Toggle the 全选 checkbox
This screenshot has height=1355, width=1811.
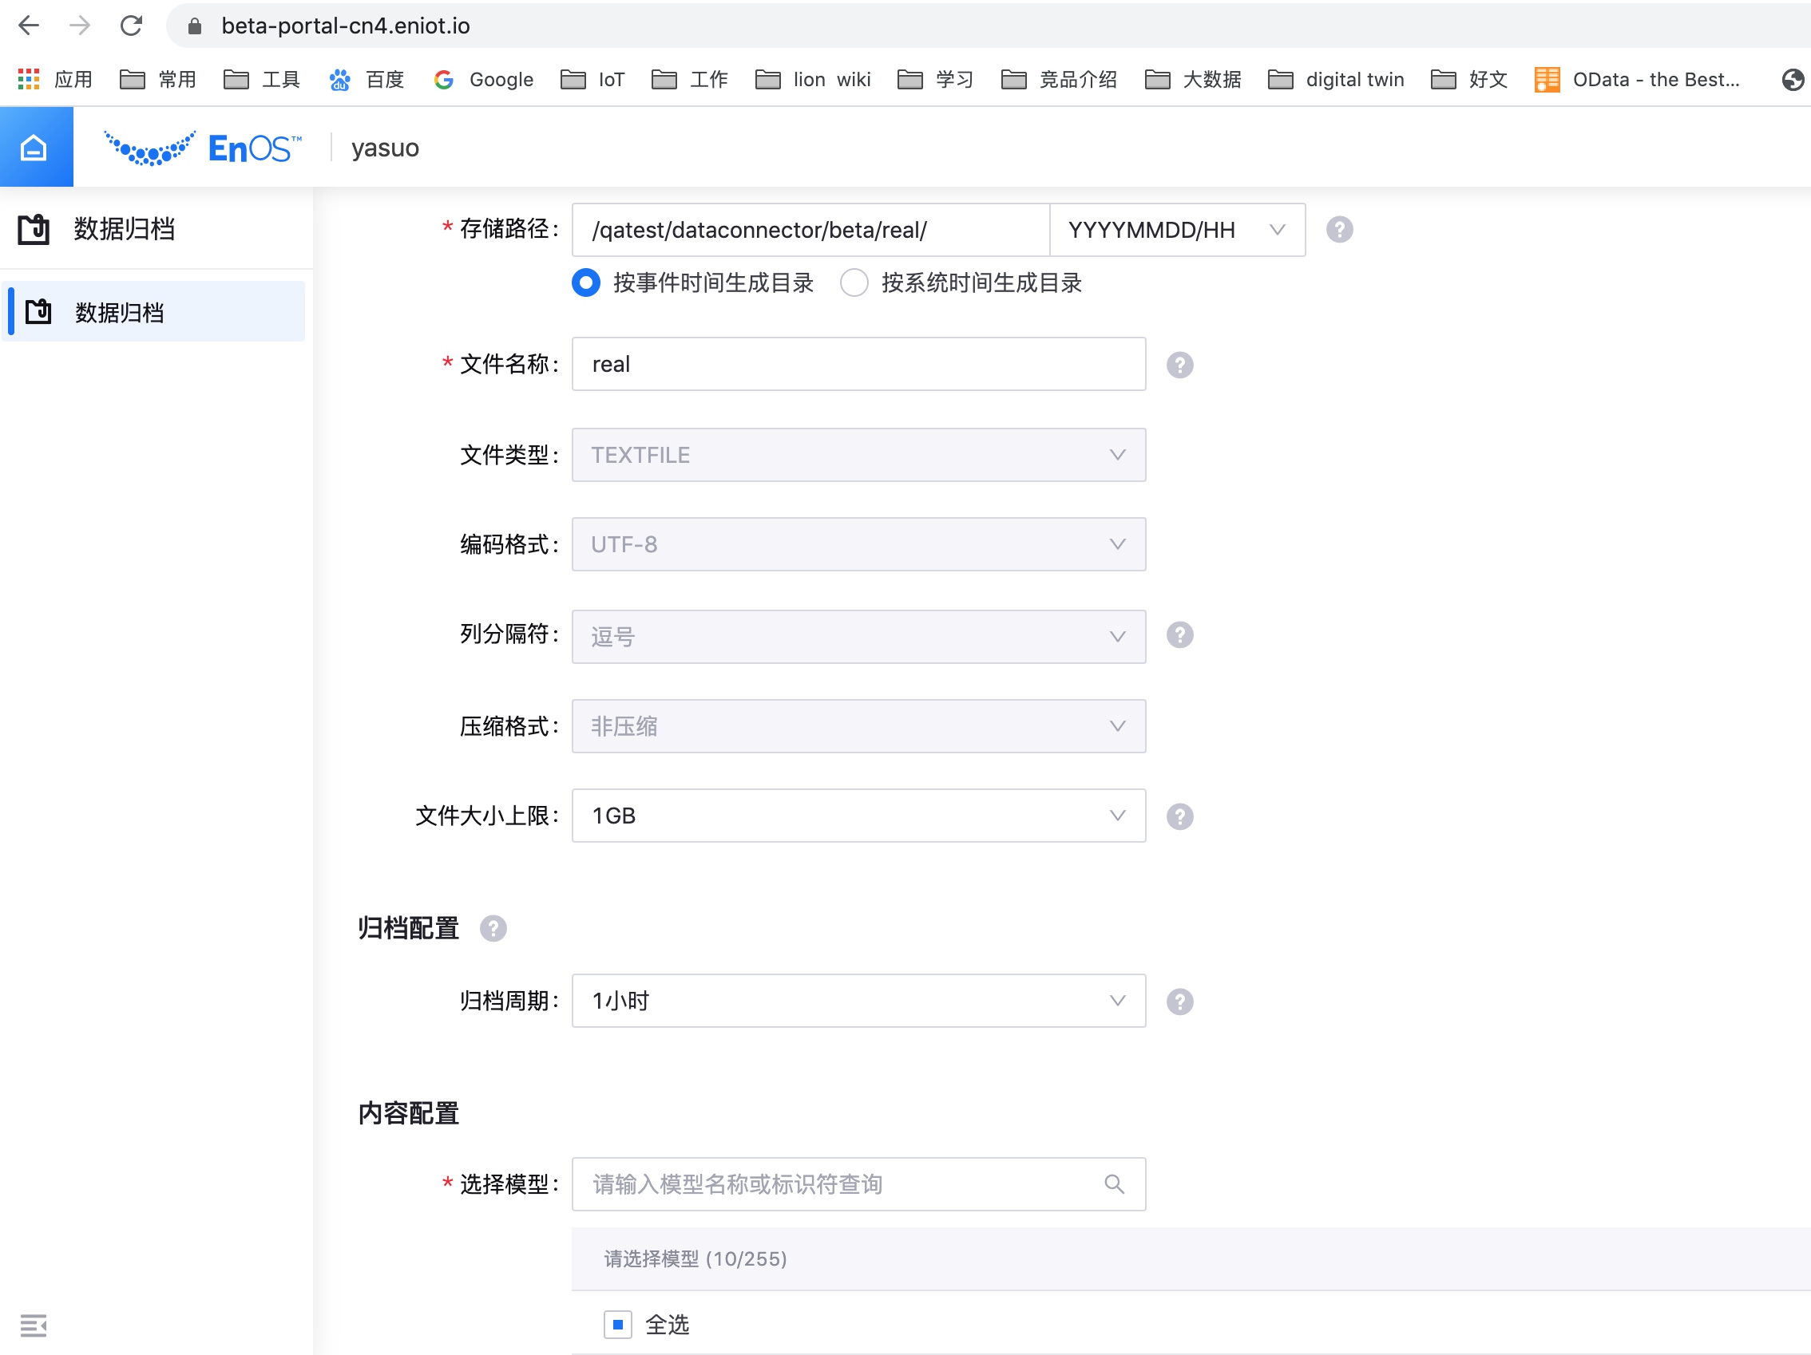(x=618, y=1325)
